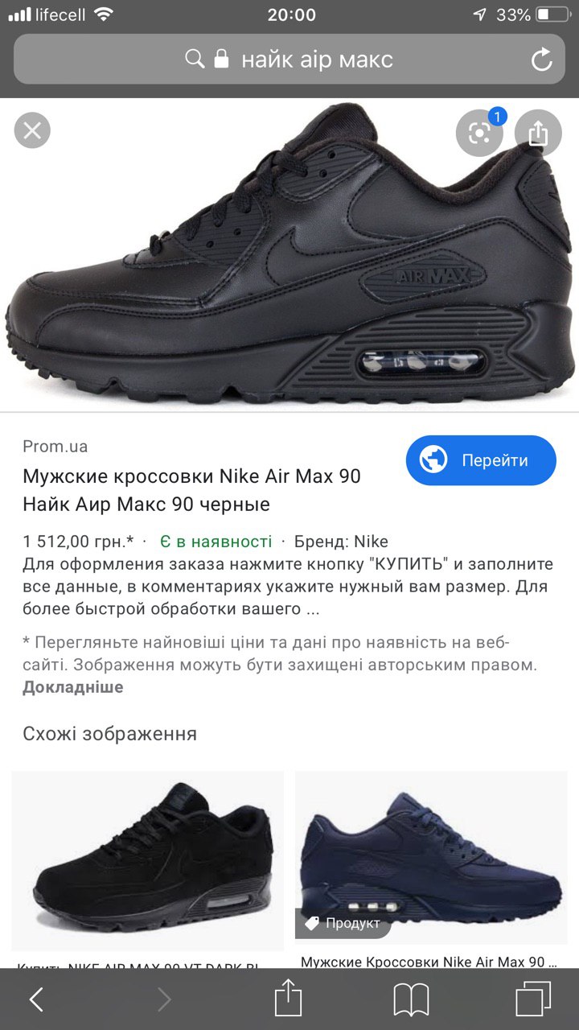The width and height of the screenshot is (579, 1030).
Task: Tap the Prom.ua source label
Action: (55, 447)
